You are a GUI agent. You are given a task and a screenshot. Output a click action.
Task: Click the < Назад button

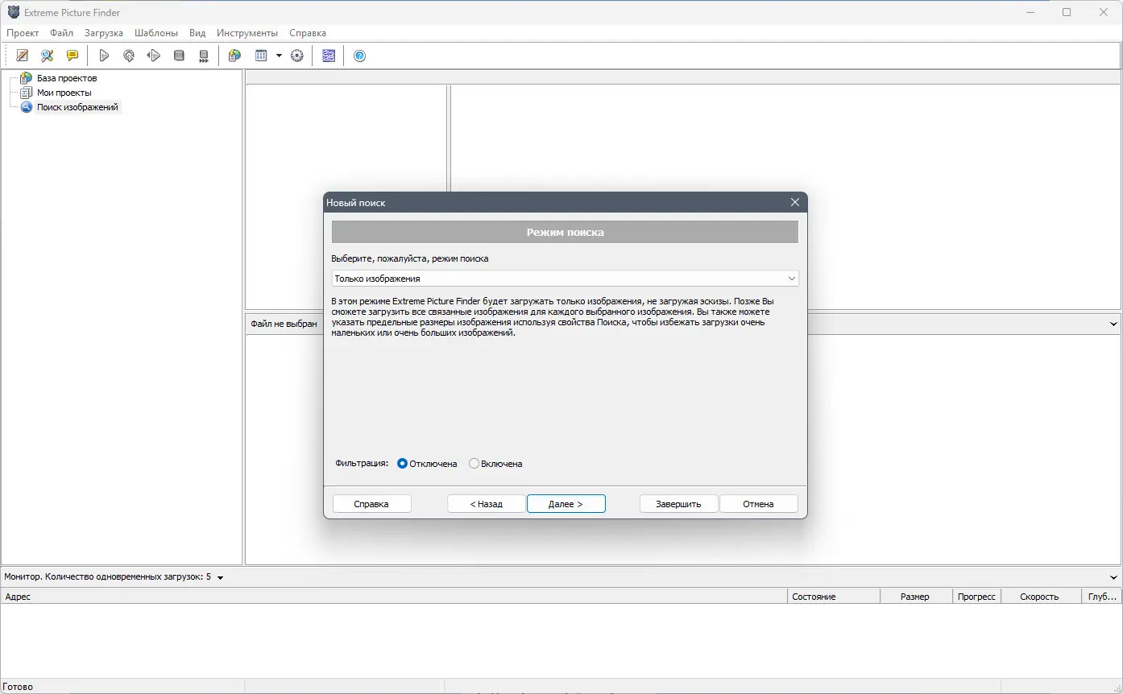[x=487, y=504]
